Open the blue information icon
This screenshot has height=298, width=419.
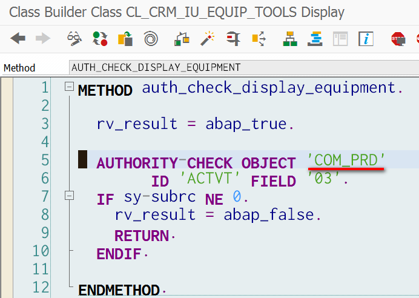click(x=366, y=39)
